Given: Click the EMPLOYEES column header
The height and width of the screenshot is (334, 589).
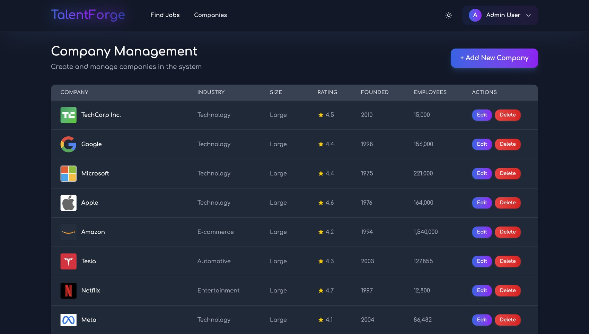Looking at the screenshot, I should coord(430,92).
